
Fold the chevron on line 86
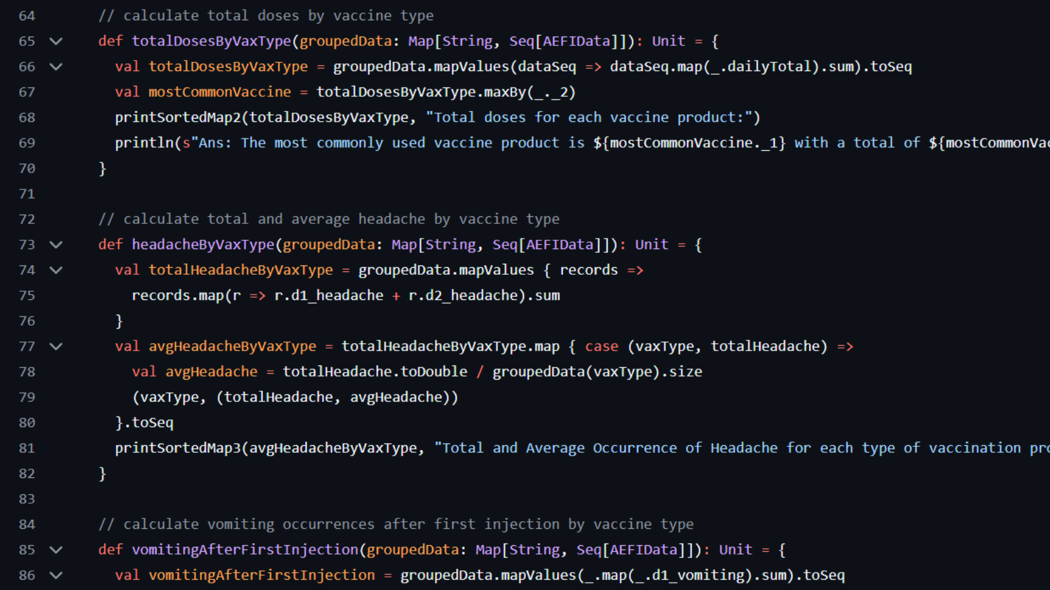(x=56, y=575)
